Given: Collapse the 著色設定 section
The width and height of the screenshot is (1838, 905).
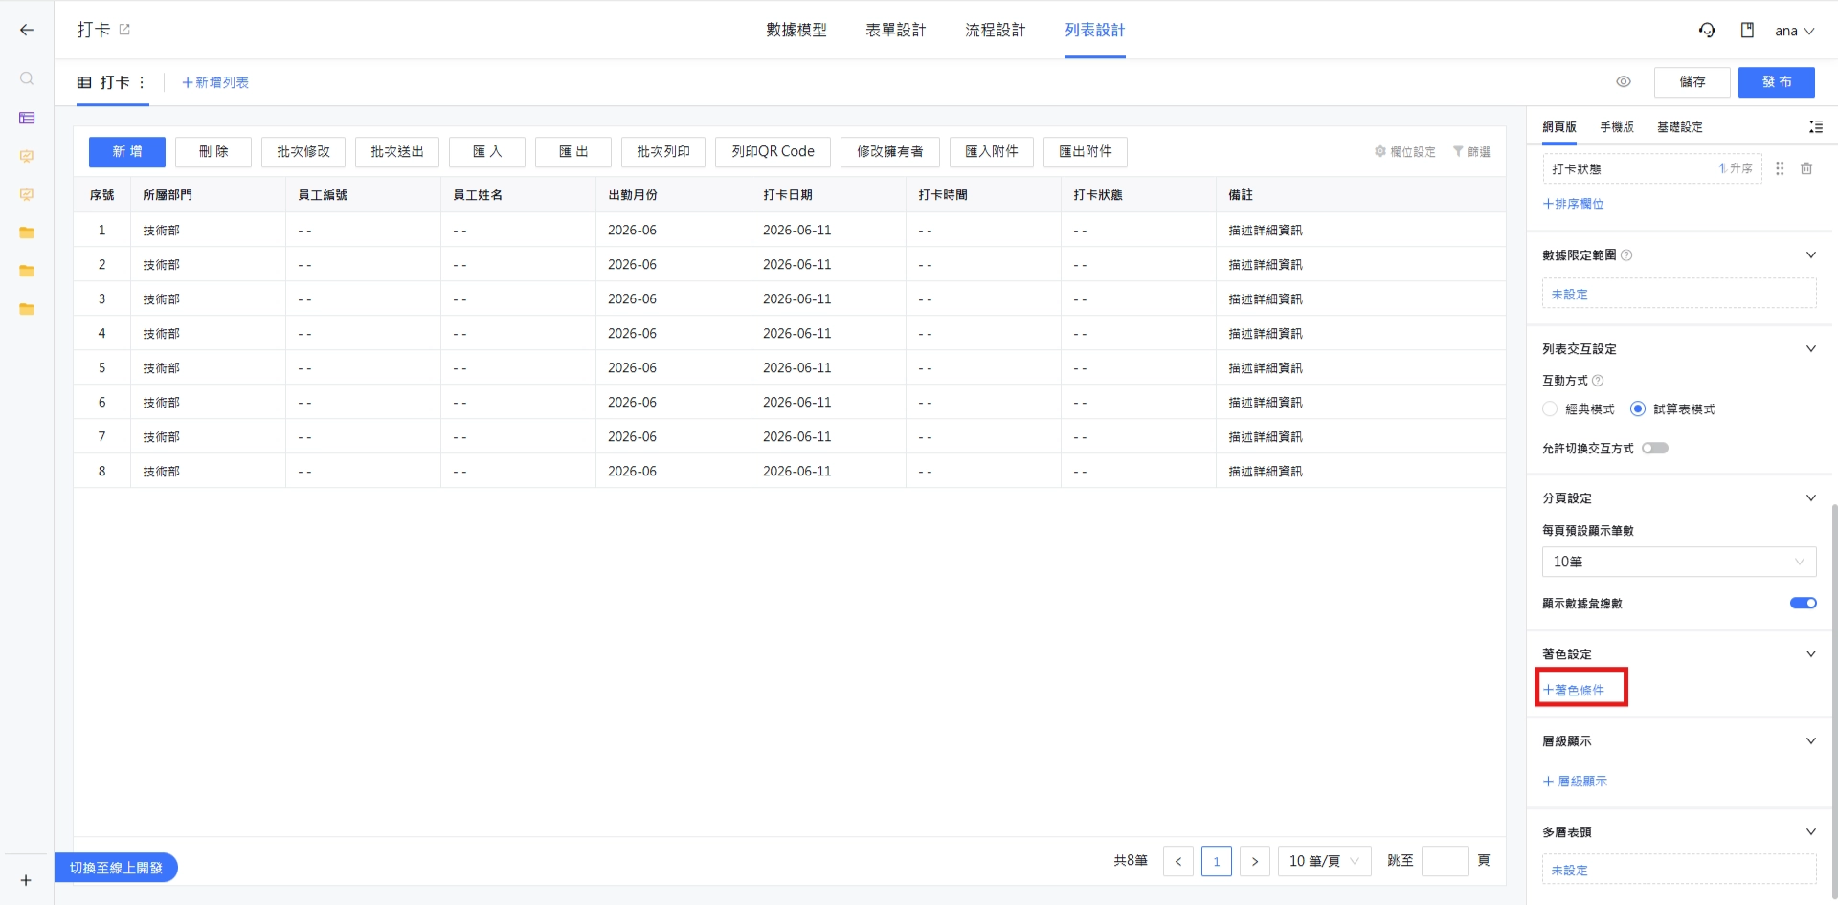Looking at the screenshot, I should (1811, 653).
